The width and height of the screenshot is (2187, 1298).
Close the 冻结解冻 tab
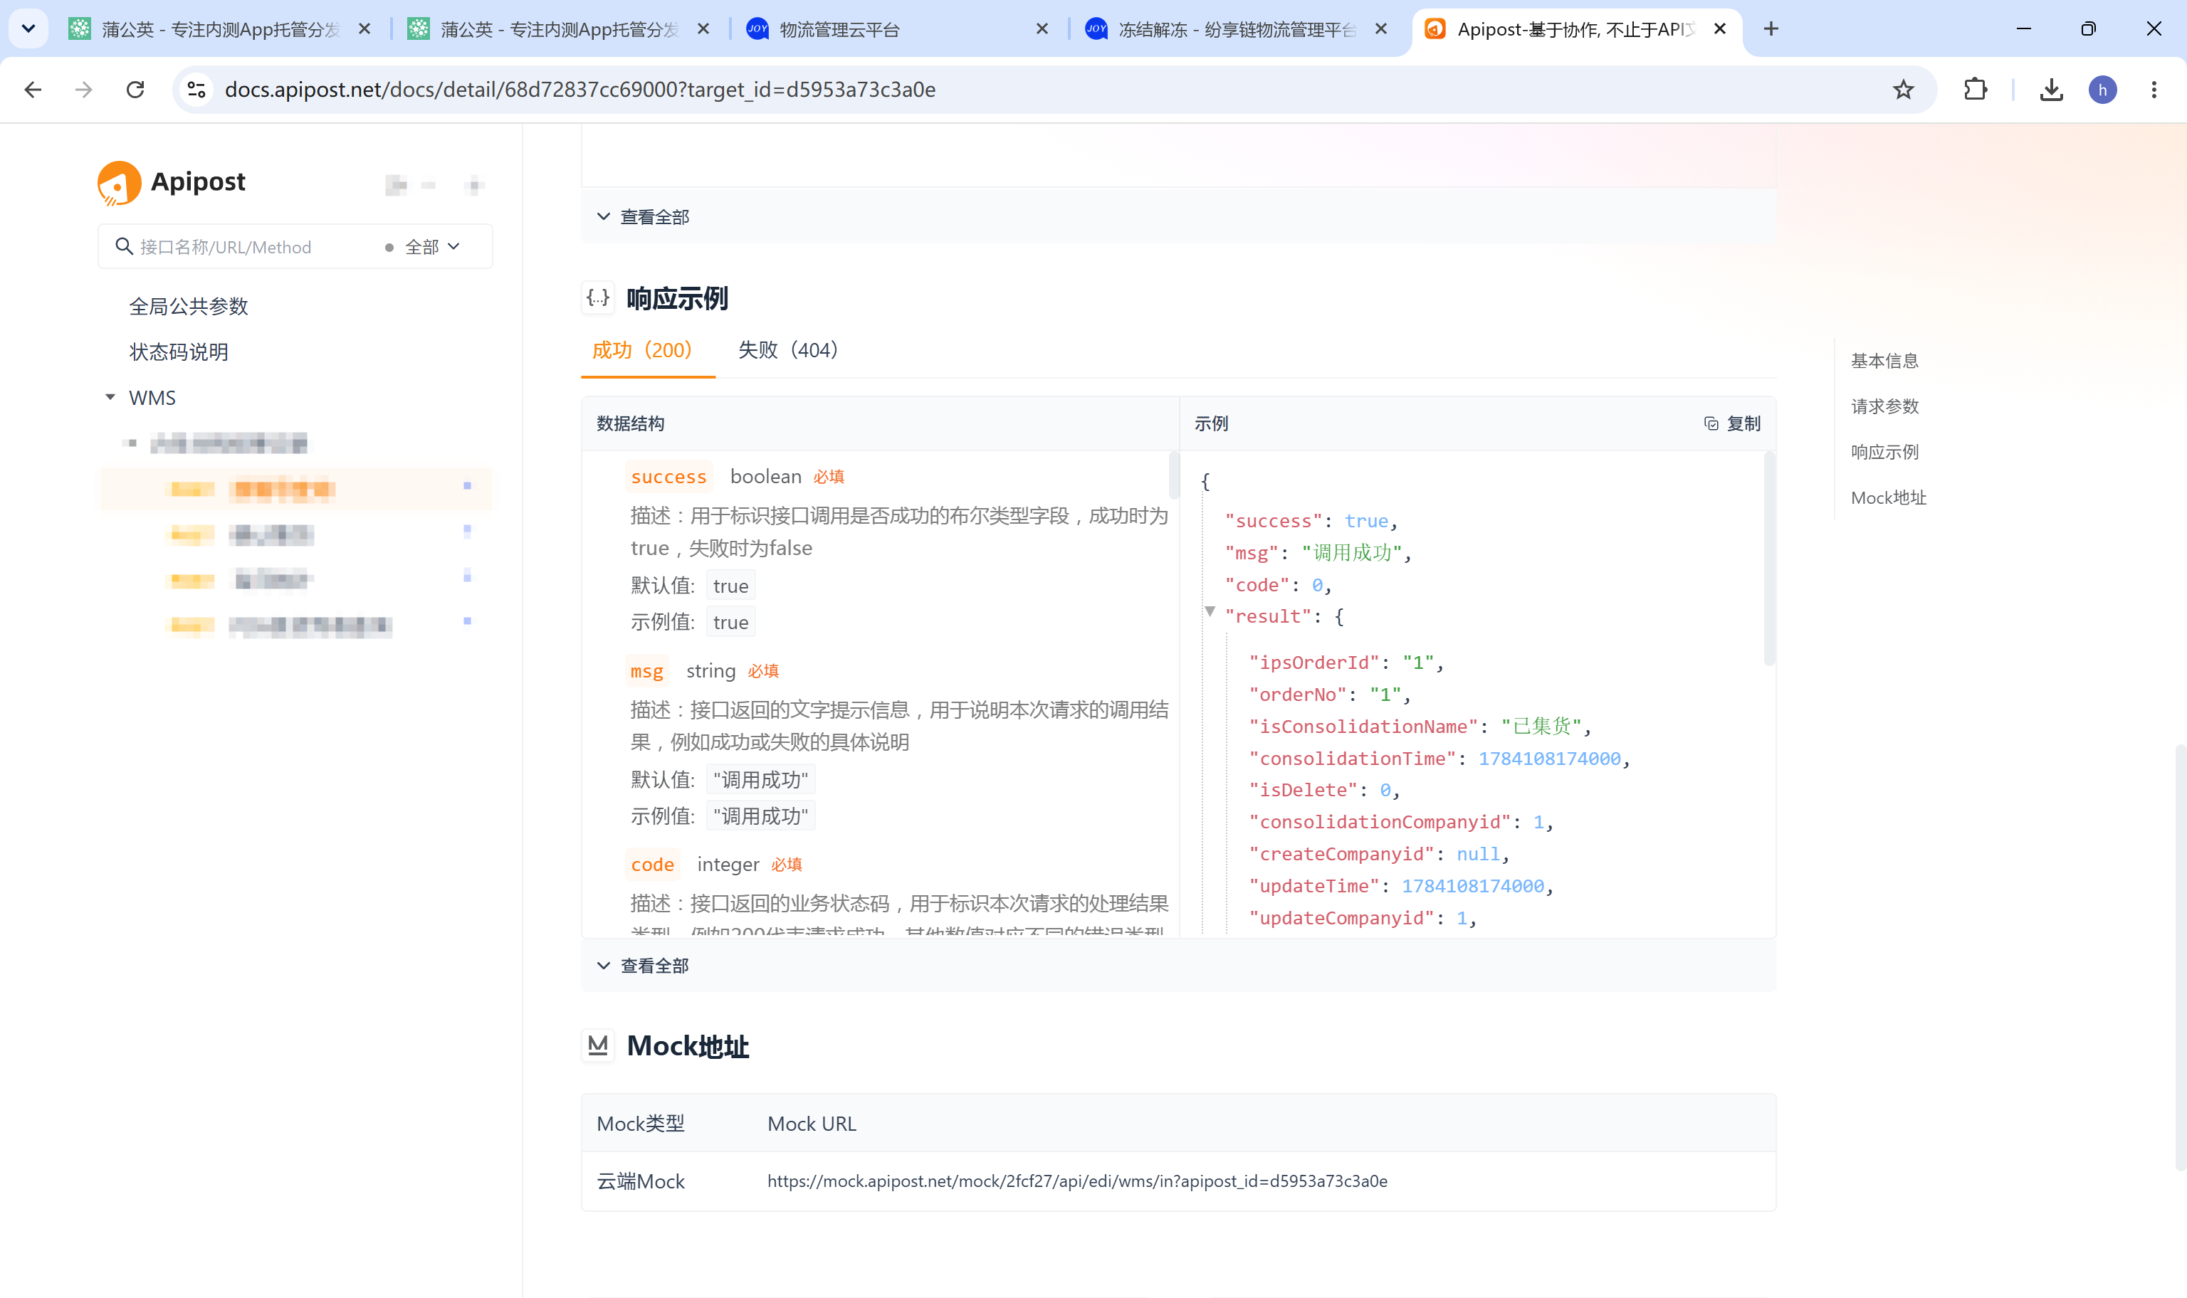tap(1380, 29)
